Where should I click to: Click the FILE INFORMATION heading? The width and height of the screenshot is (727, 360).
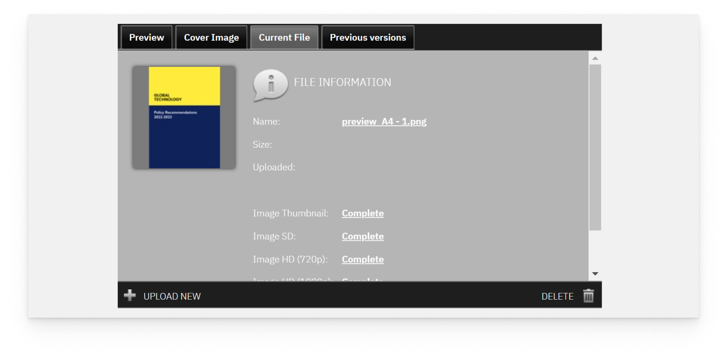coord(342,82)
